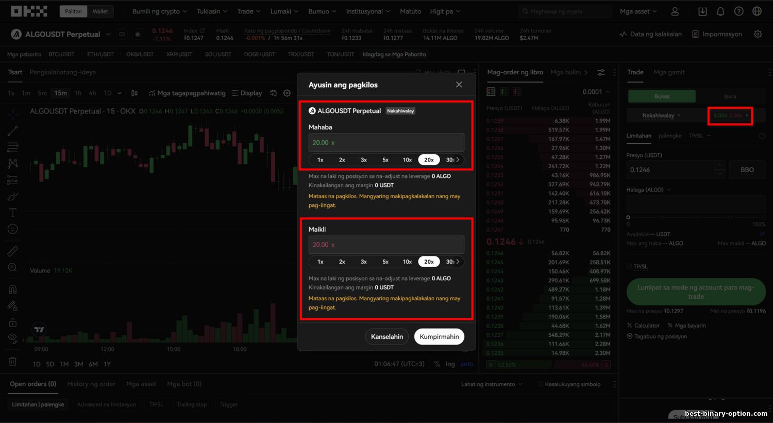This screenshot has width=773, height=423.
Task: Star ALGOUSDT Perpetual as favorite
Action: [x=138, y=34]
